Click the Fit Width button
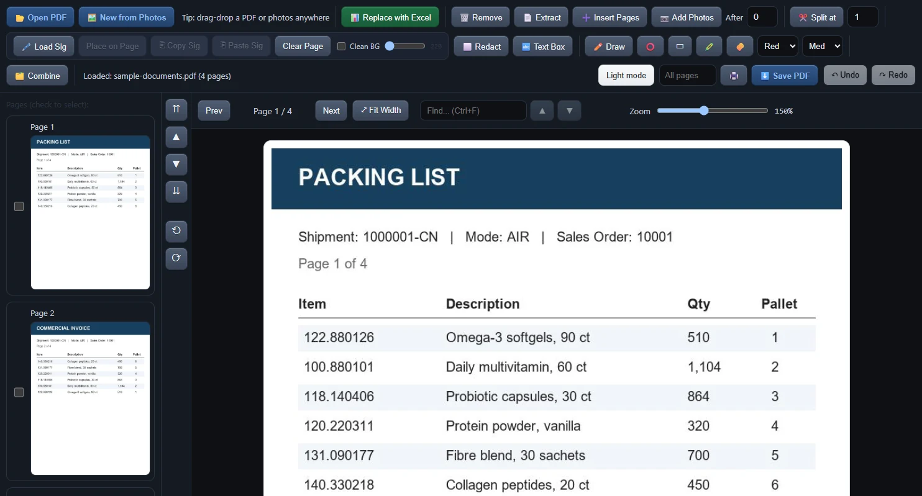922x496 pixels. point(381,110)
